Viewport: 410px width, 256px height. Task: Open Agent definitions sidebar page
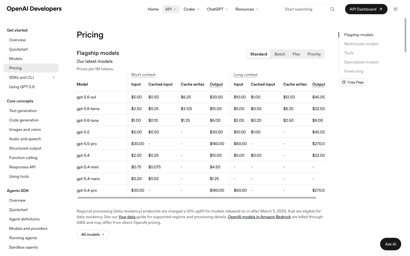(x=31, y=219)
